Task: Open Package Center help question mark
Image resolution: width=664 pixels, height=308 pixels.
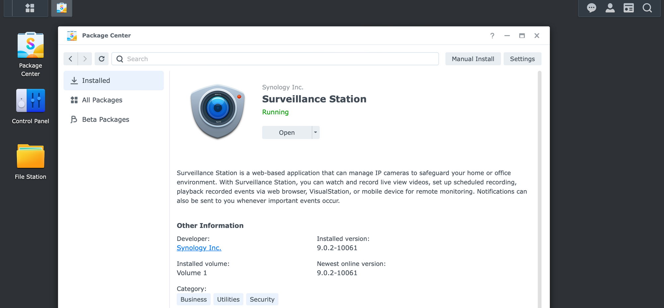Action: [492, 35]
